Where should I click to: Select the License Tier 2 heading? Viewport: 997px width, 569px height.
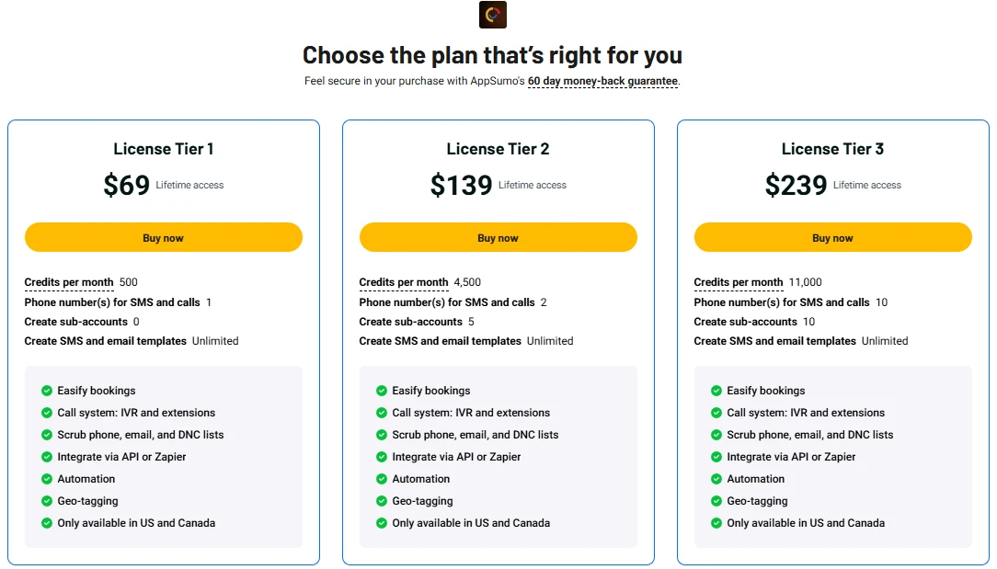click(x=498, y=149)
